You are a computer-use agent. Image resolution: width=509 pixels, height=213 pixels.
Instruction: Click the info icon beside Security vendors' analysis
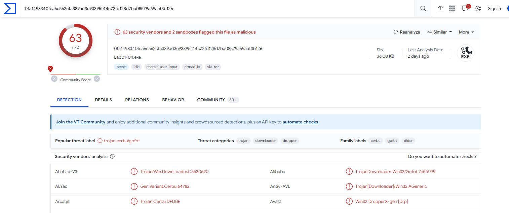pos(112,157)
